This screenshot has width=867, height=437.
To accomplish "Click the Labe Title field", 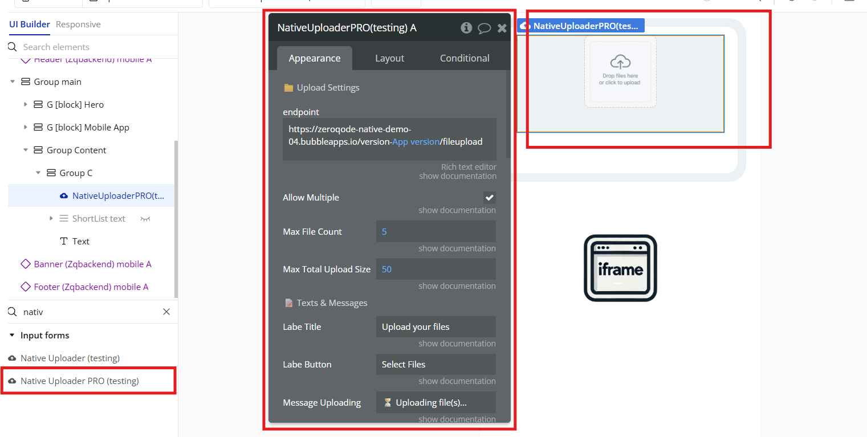I will (x=435, y=327).
